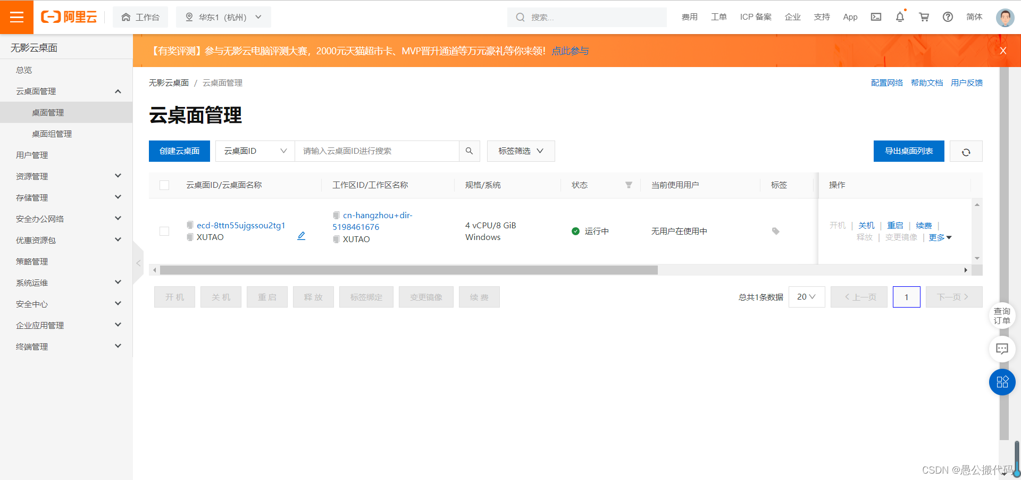This screenshot has width=1021, height=480.
Task: Open the feedback chat bubble floating icon
Action: [x=1002, y=349]
